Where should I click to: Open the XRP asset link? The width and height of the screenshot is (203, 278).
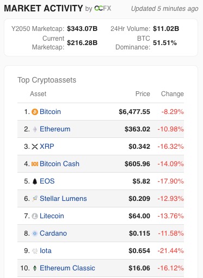[x=47, y=147]
